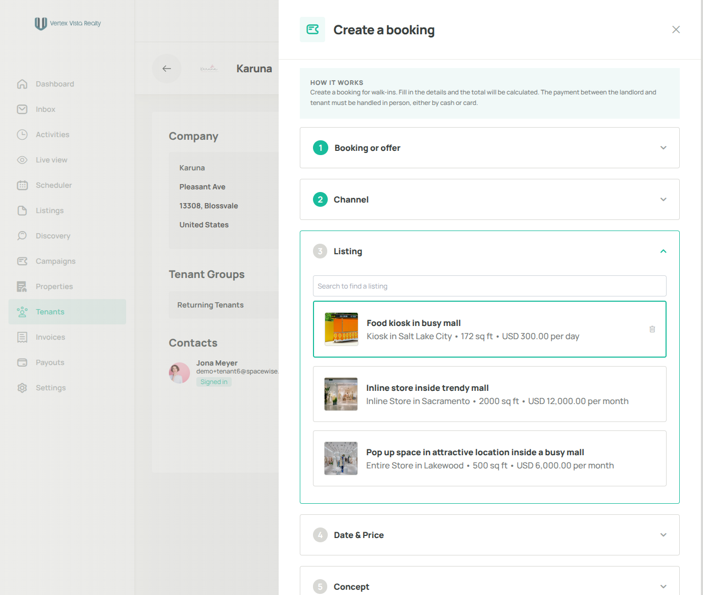Open the Discovery sidebar entry
This screenshot has height=595, width=703.
[x=68, y=236]
